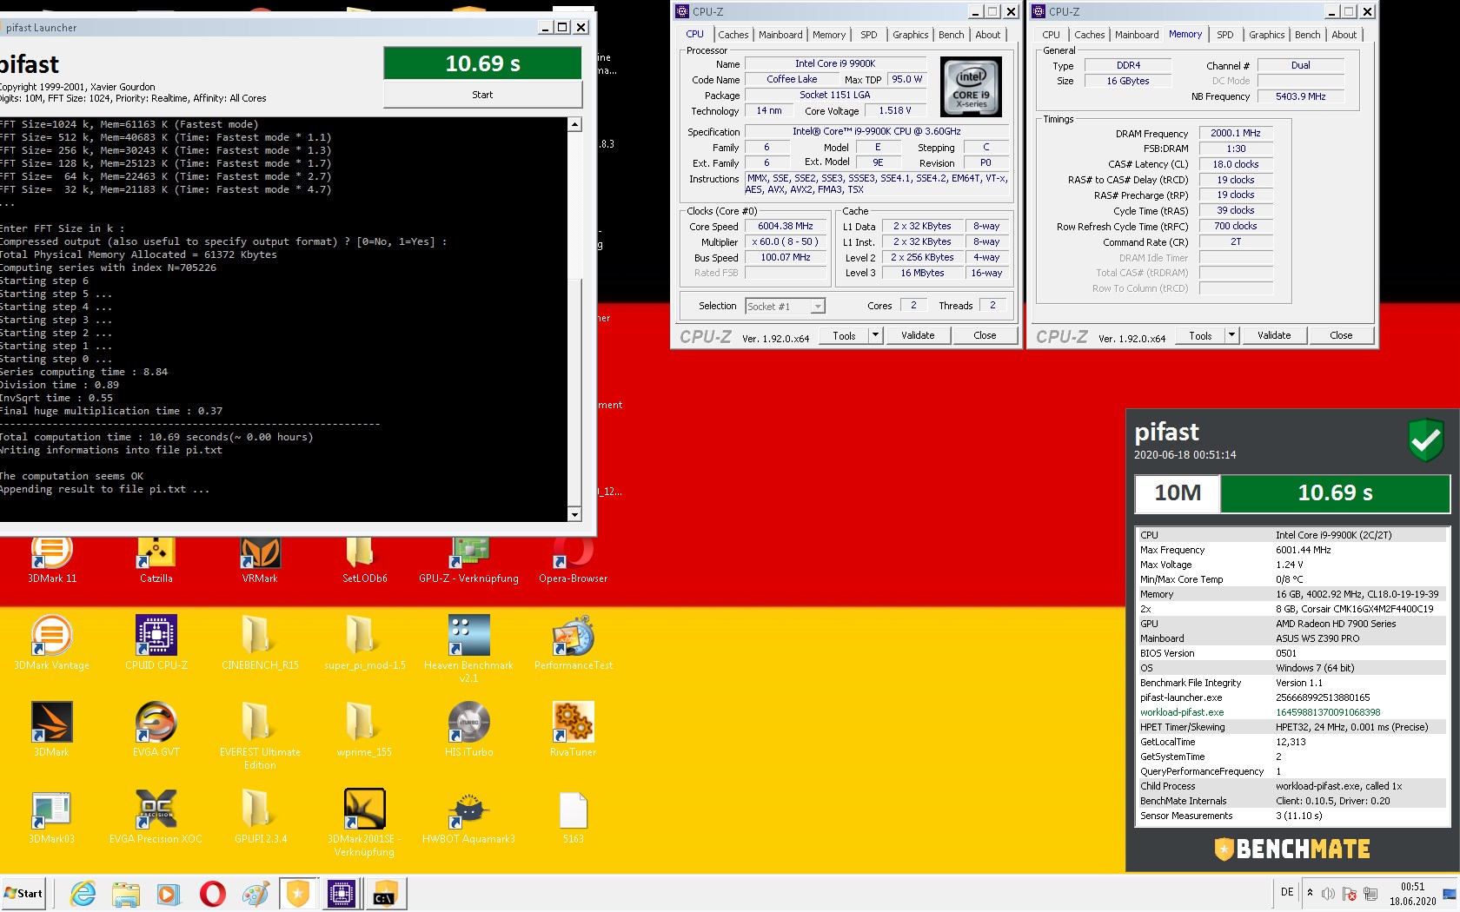Click Validate in right CPU-Z window
1460x912 pixels.
click(x=1274, y=335)
